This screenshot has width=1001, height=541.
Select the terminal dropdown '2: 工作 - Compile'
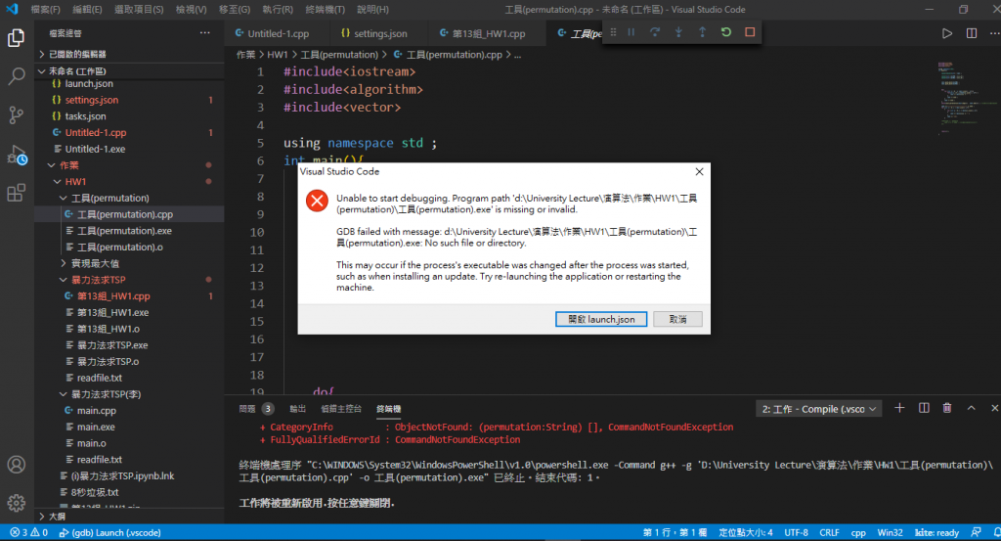pyautogui.click(x=819, y=409)
